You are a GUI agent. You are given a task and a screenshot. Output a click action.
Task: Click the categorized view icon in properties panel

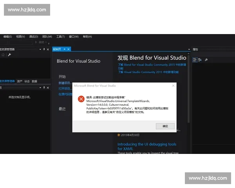click(195, 60)
